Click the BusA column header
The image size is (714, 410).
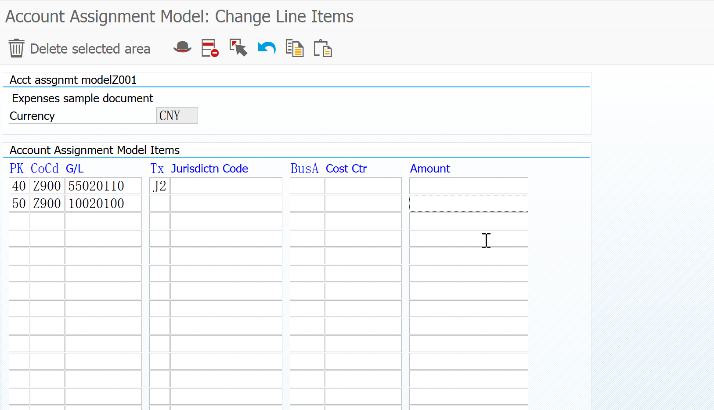tap(304, 168)
